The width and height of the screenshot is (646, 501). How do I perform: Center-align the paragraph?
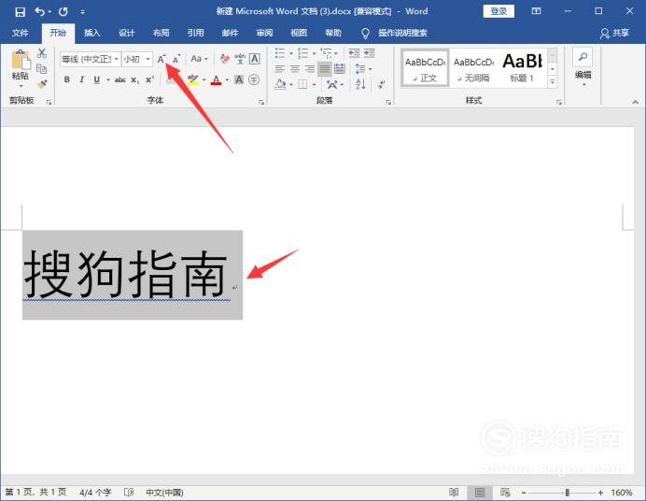click(295, 68)
